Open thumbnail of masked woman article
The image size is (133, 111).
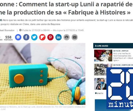(x=100, y=84)
